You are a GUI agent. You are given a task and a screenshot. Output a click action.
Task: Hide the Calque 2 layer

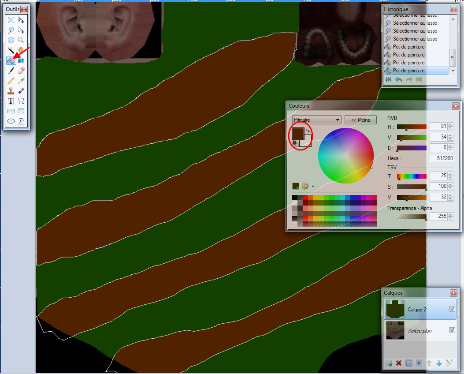[452, 309]
